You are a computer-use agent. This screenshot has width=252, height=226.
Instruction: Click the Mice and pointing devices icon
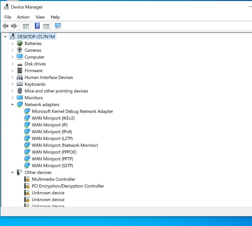click(20, 91)
